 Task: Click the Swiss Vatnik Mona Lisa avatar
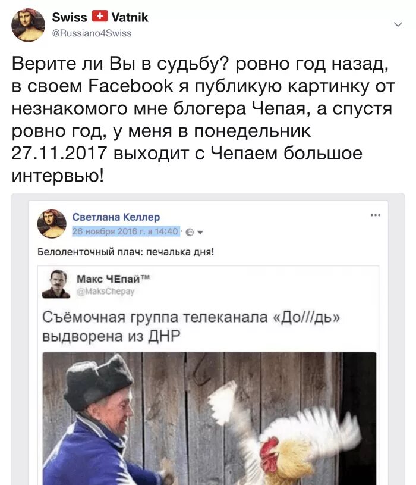point(28,25)
